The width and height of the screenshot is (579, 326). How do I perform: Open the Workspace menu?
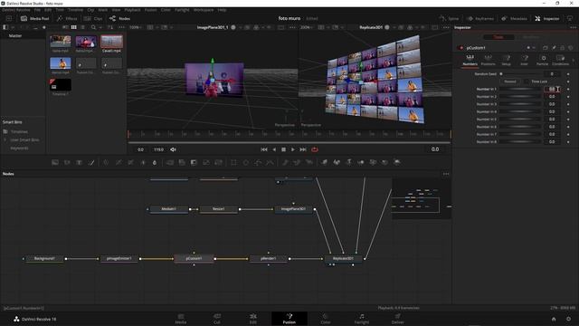point(204,10)
